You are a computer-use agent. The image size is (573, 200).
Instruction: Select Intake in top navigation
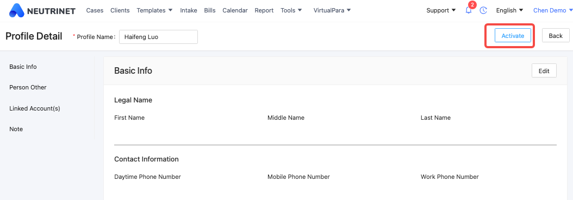(x=188, y=10)
